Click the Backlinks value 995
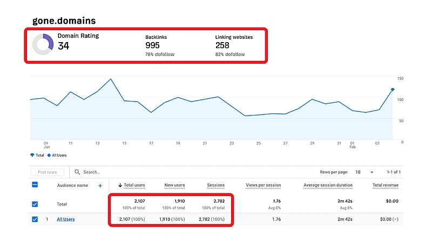Viewport: 432px width, 243px height. tap(153, 45)
